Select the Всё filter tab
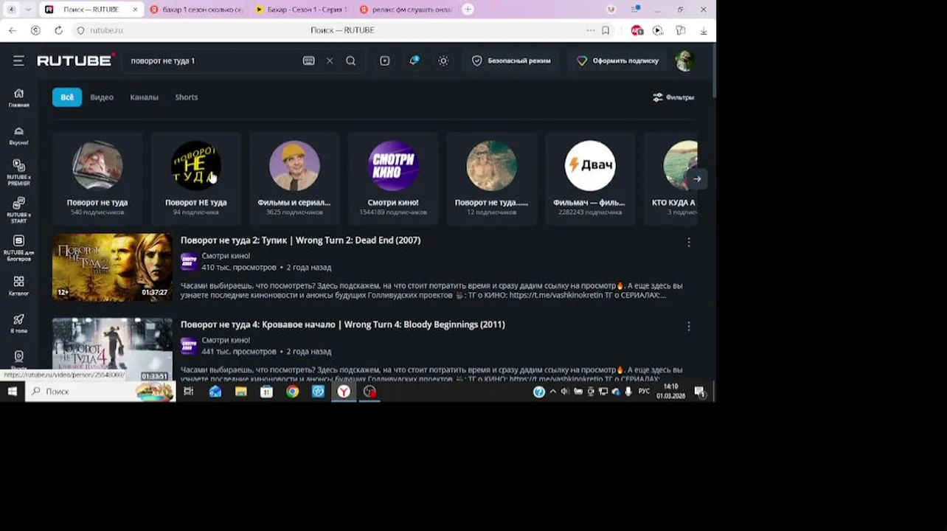947x531 pixels. pos(67,97)
